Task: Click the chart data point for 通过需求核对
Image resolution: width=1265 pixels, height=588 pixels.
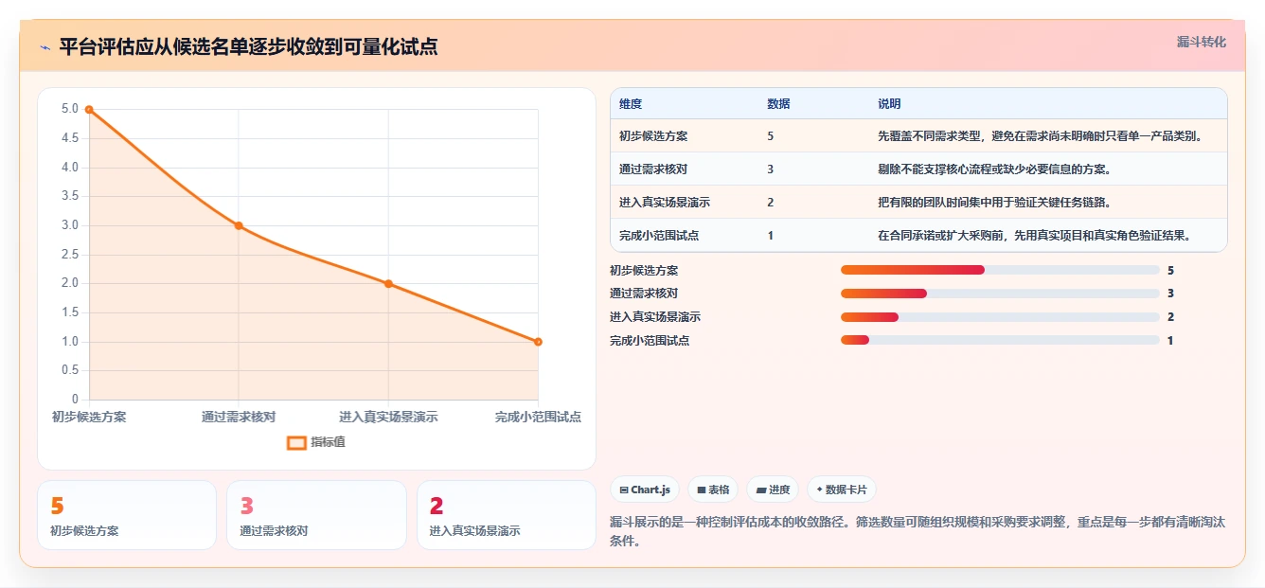Action: [x=239, y=225]
